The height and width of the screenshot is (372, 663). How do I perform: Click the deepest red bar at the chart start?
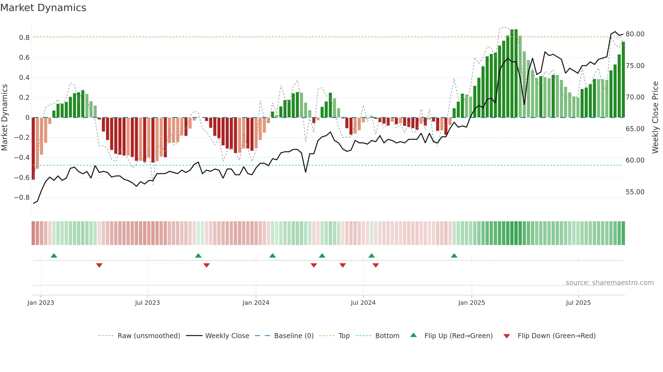33,149
